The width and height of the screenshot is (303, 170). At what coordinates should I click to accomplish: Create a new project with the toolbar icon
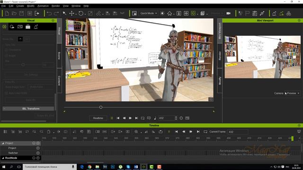point(7,13)
